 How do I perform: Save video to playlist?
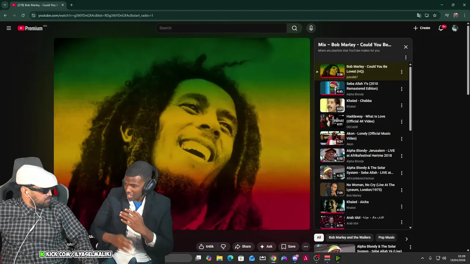tap(288, 246)
